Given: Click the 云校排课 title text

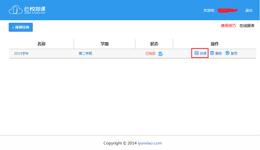Looking at the screenshot, I should coord(35,8).
